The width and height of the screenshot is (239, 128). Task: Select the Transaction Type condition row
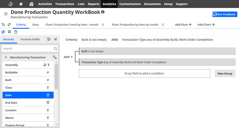coord(157,62)
